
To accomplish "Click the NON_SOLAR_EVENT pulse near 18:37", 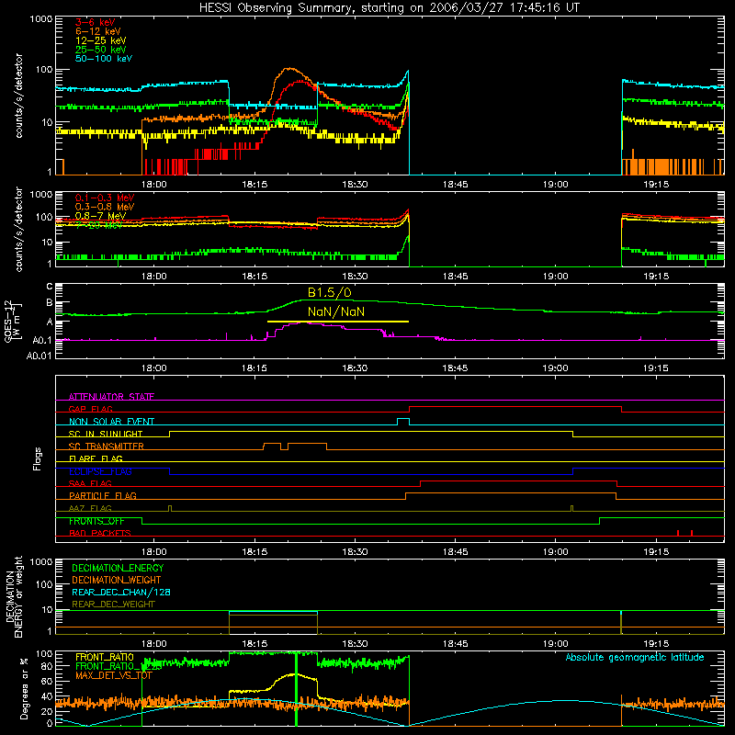I will [403, 421].
